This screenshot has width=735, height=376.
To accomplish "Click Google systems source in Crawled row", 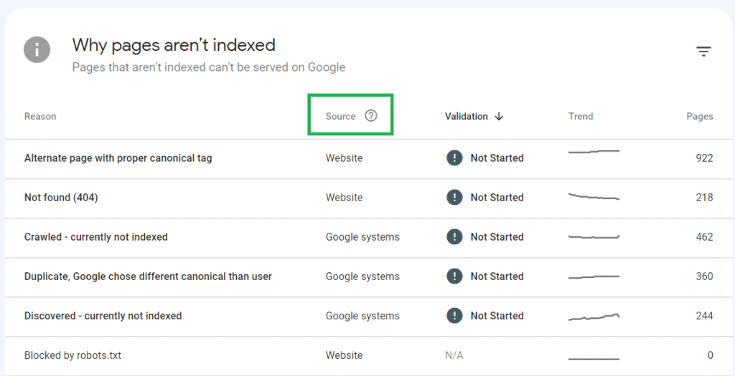I will point(362,237).
